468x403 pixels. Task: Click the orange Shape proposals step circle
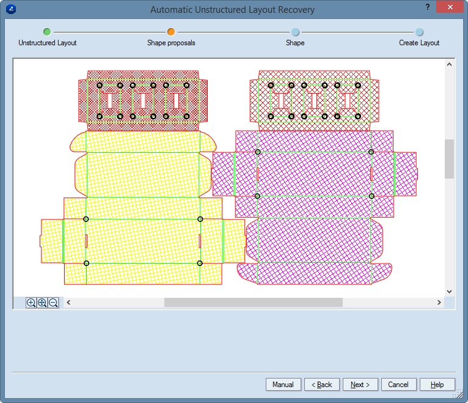(x=171, y=32)
